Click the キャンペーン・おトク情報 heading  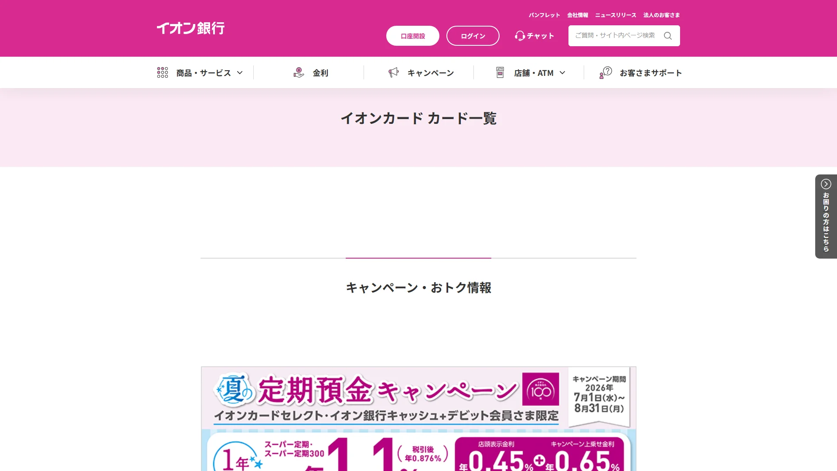click(x=418, y=288)
